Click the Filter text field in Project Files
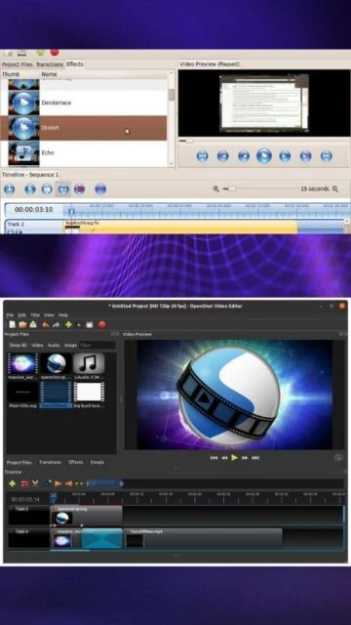The width and height of the screenshot is (351, 625). 97,345
